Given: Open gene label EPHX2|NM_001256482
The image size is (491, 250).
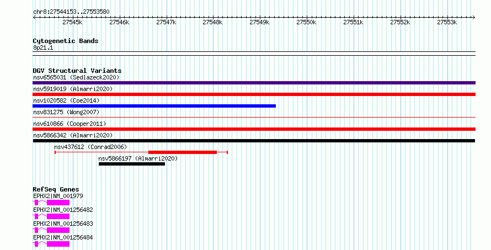Looking at the screenshot, I should click(63, 210).
